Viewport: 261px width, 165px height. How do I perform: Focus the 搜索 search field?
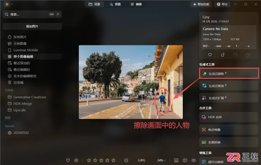32,14
